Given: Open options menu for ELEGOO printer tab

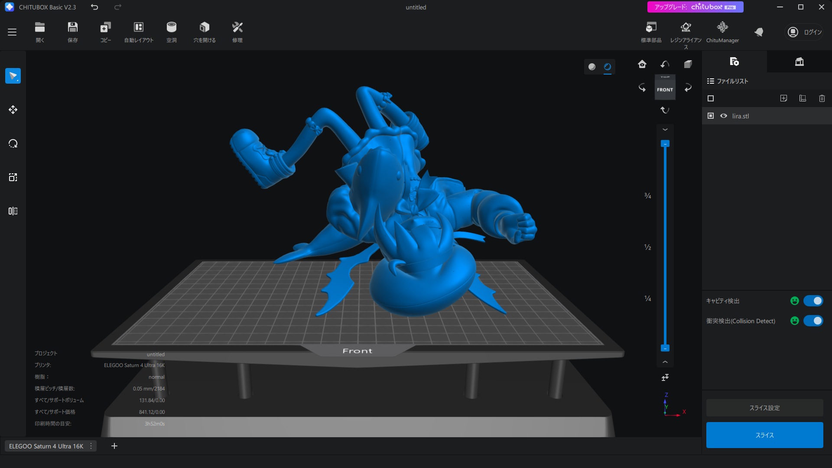Looking at the screenshot, I should point(91,446).
